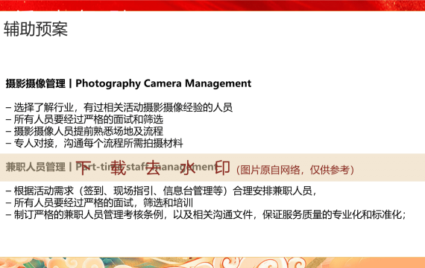Select the slide title 辅助预案
The width and height of the screenshot is (425, 268).
(36, 29)
